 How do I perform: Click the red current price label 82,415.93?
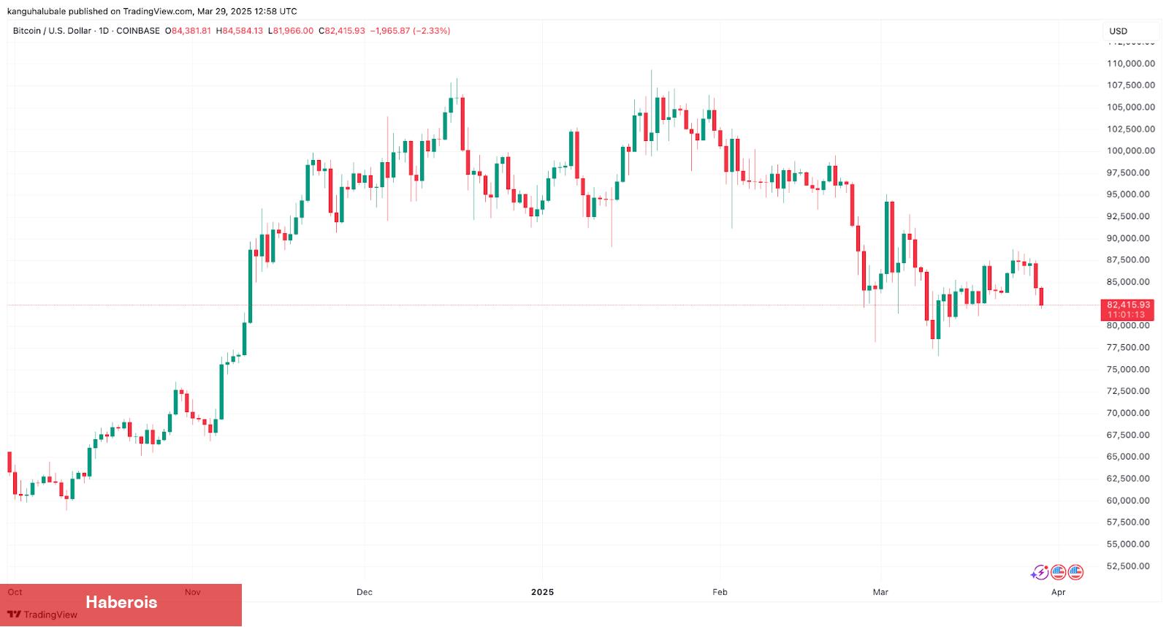tap(1128, 305)
